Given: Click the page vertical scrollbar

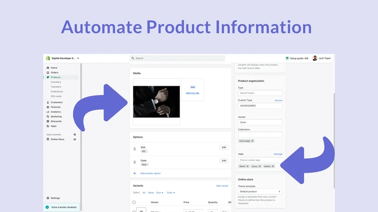Looking at the screenshot, I should point(334,141).
